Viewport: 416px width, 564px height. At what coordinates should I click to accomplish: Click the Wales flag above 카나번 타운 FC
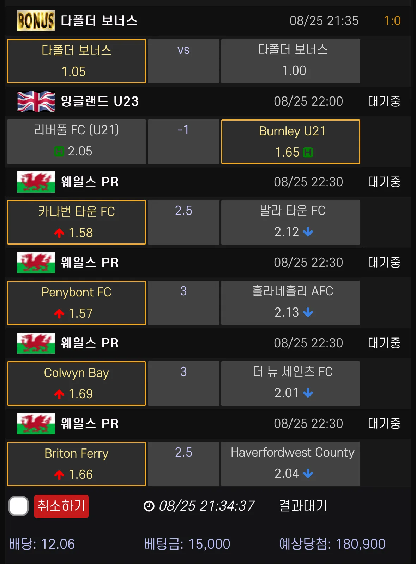click(36, 182)
